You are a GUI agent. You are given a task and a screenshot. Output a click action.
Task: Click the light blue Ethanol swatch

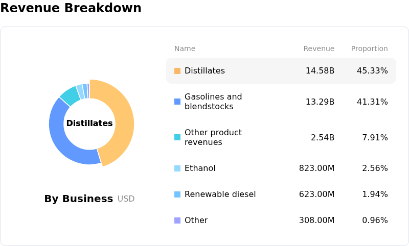pos(177,168)
